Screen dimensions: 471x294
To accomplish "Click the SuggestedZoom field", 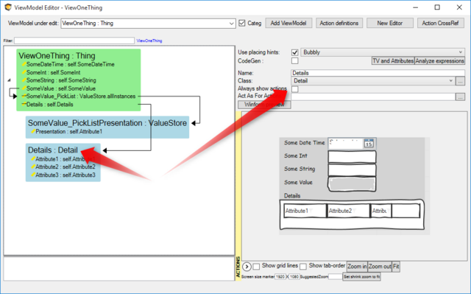I will (335, 276).
